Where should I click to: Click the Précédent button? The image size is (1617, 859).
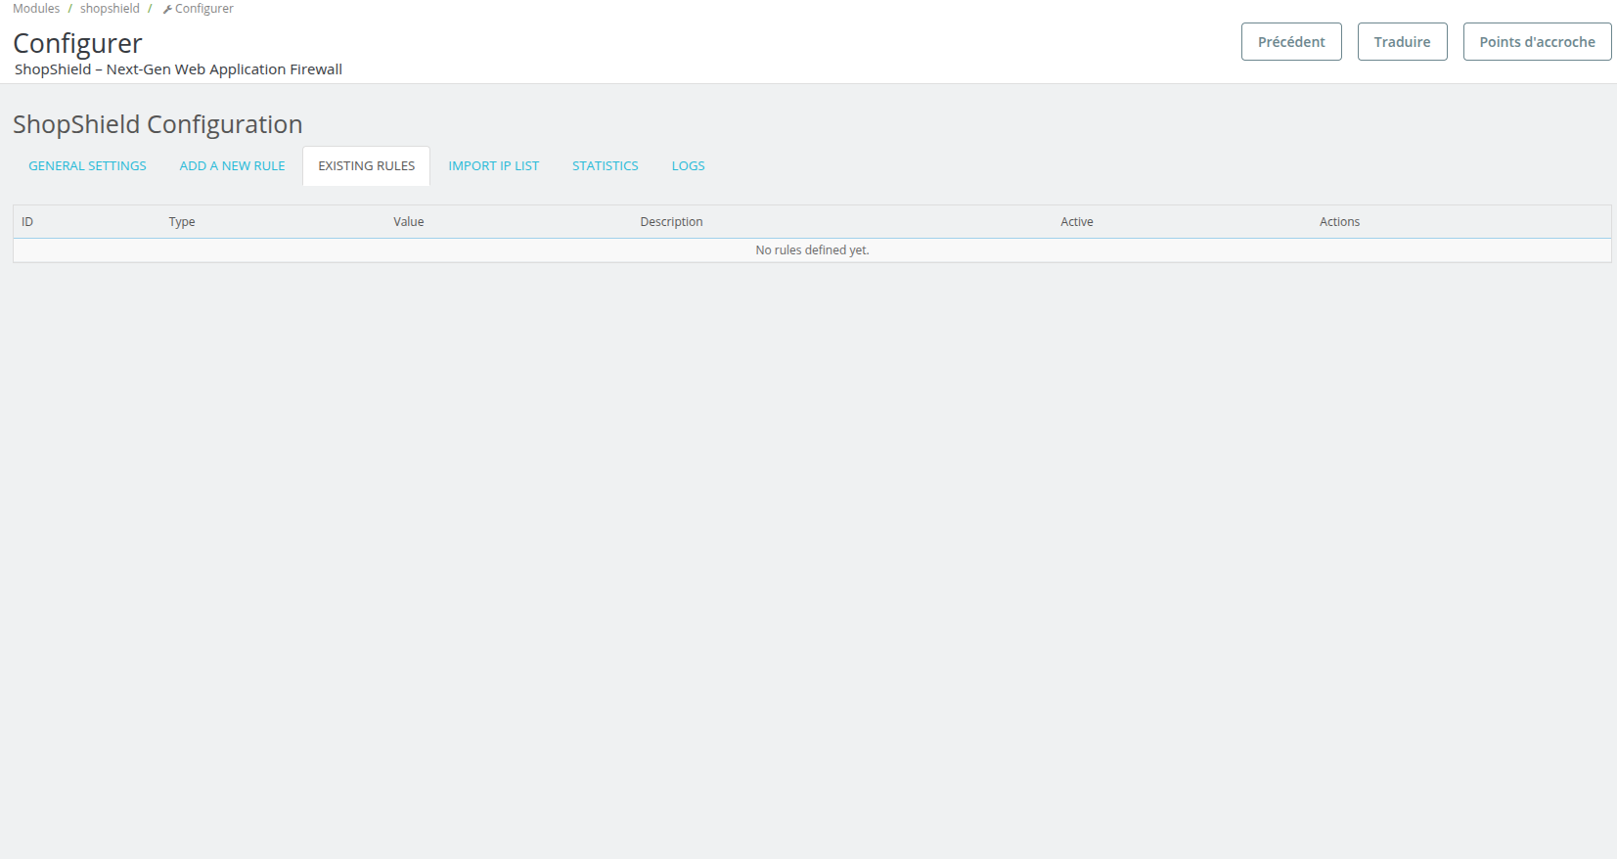1291,42
